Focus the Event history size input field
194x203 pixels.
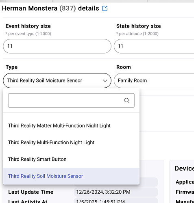click(x=57, y=46)
